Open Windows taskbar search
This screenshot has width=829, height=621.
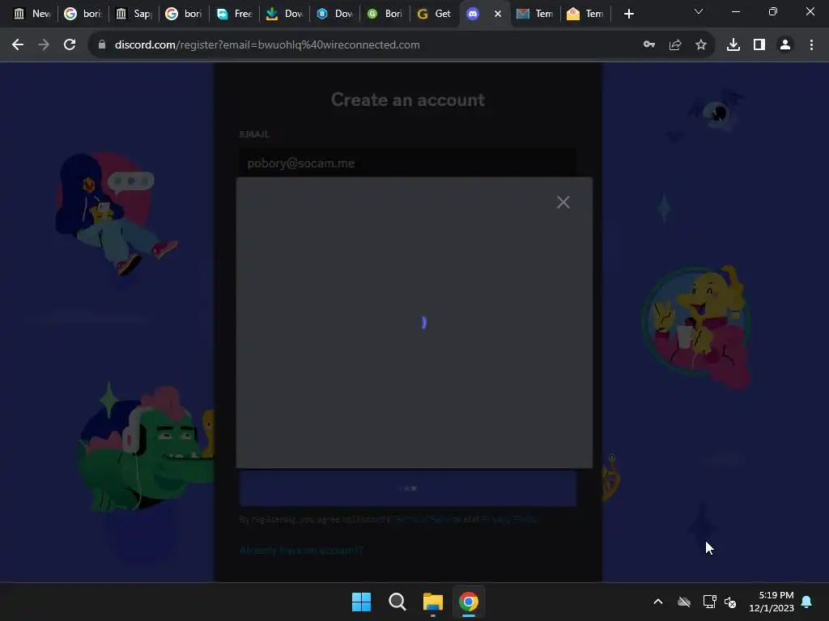pyautogui.click(x=397, y=602)
